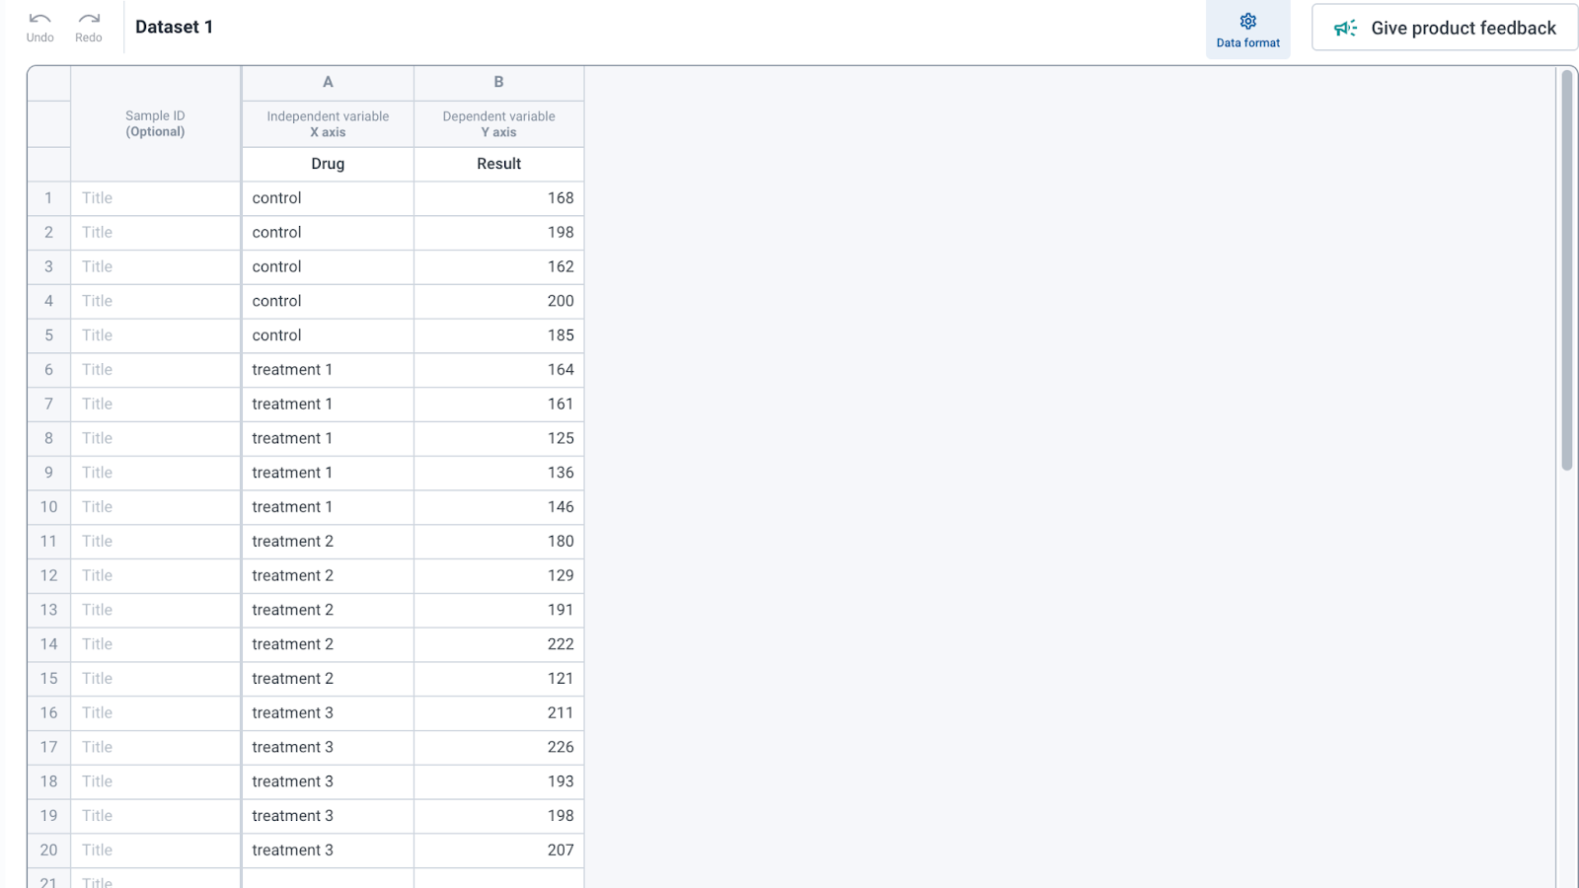This screenshot has width=1579, height=888.
Task: Open Data format gear settings
Action: pos(1247,22)
